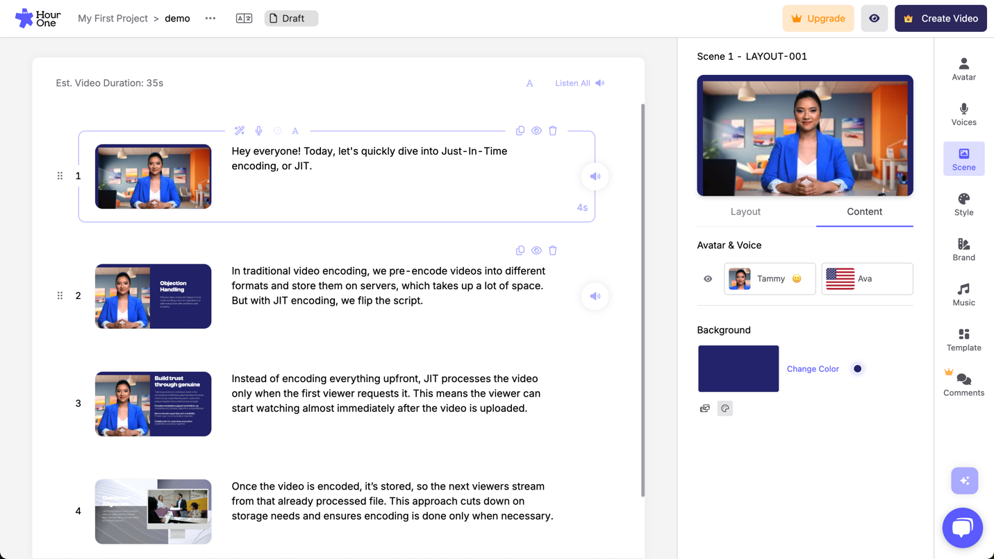Play audio for scene 1
The width and height of the screenshot is (994, 559).
595,176
